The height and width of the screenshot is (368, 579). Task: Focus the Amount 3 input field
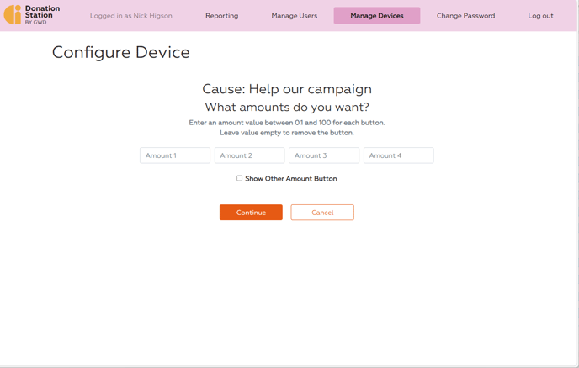coord(324,155)
